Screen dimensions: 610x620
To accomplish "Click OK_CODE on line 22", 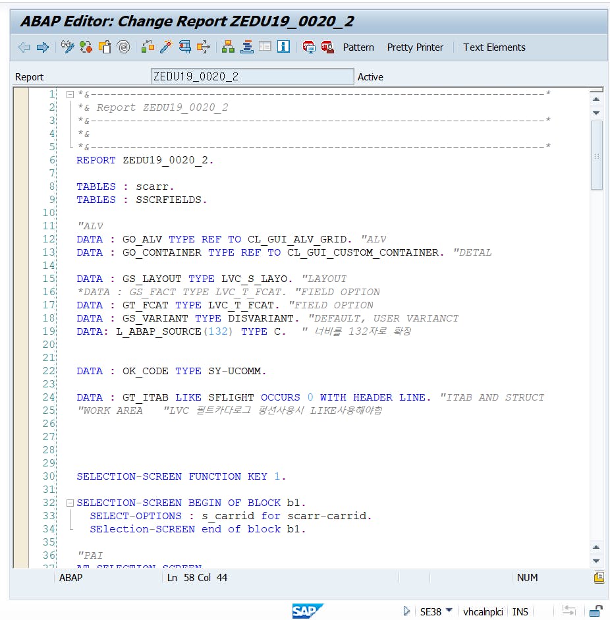I will click(145, 372).
